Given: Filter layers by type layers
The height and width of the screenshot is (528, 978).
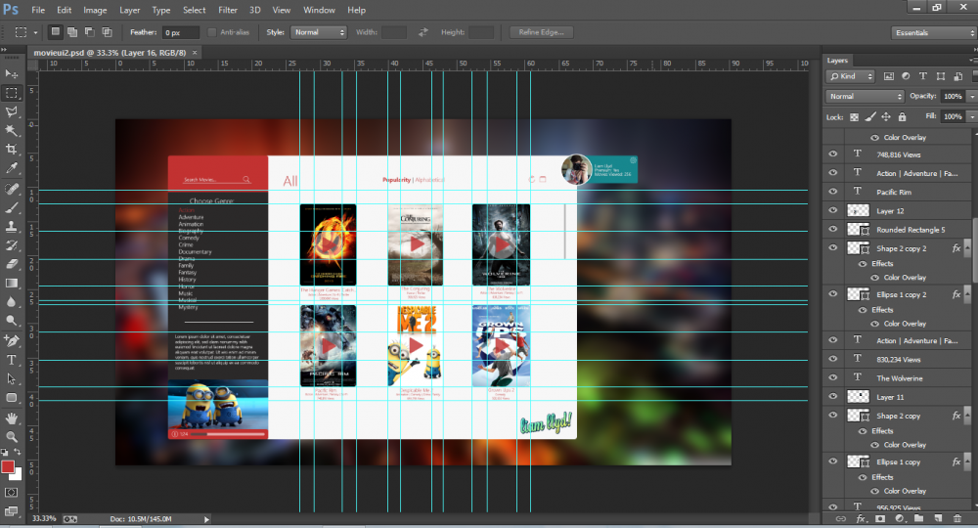Looking at the screenshot, I should click(923, 76).
